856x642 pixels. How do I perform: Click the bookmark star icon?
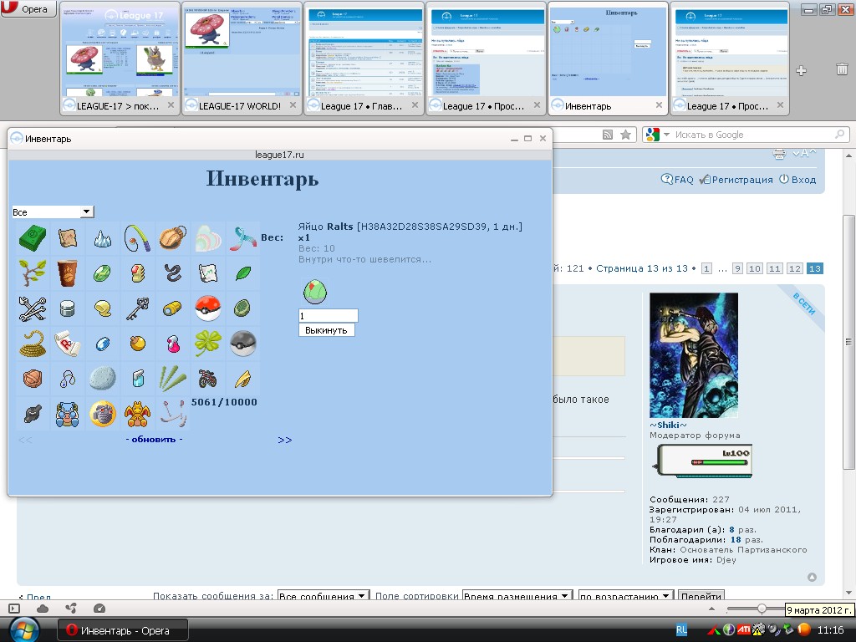pyautogui.click(x=625, y=135)
